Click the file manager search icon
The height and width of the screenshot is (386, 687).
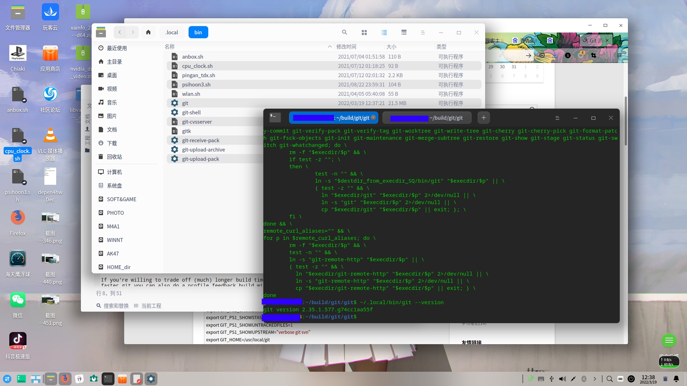(x=344, y=33)
